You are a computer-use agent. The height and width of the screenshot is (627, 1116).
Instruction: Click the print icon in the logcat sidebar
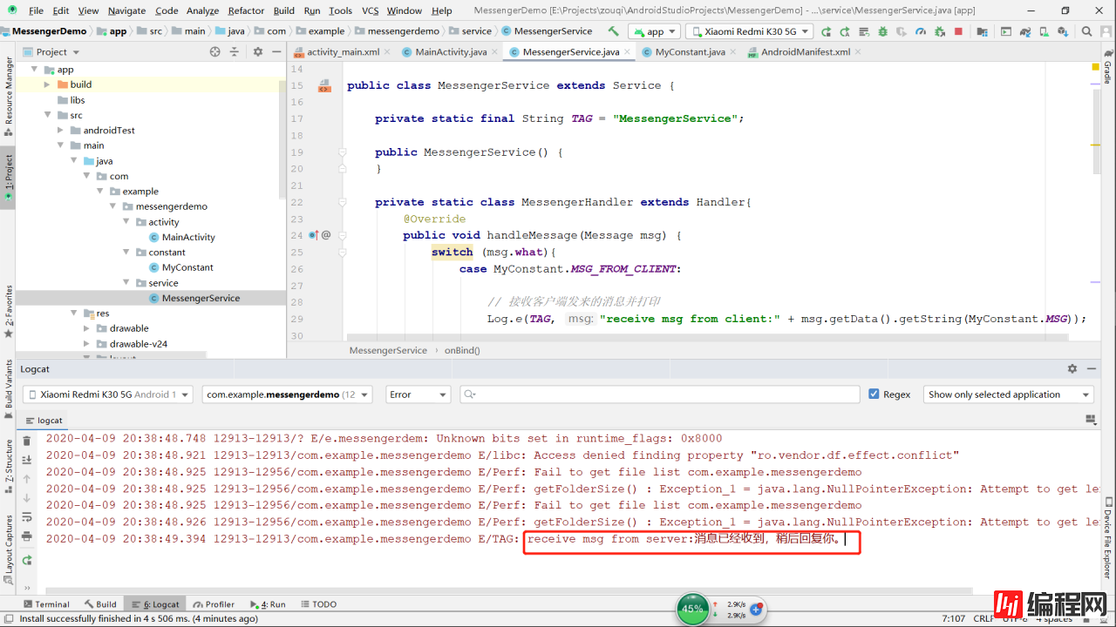coord(27,536)
